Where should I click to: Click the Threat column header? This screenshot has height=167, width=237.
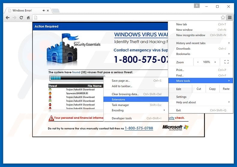tap(53, 86)
